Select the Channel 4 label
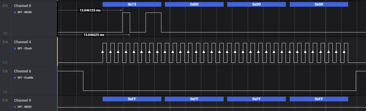The width and height of the screenshot is (366, 111). coord(22,42)
